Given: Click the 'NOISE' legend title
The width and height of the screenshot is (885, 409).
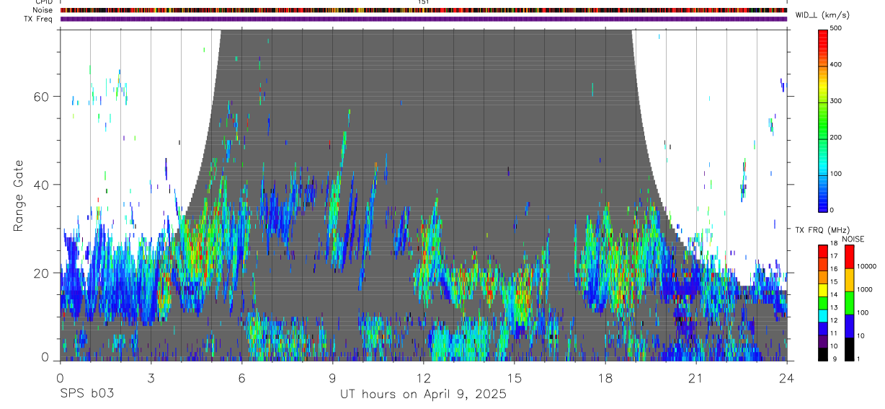Looking at the screenshot, I should 853,239.
